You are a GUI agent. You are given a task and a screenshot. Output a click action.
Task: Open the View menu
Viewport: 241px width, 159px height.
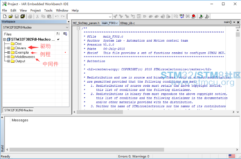23,10
